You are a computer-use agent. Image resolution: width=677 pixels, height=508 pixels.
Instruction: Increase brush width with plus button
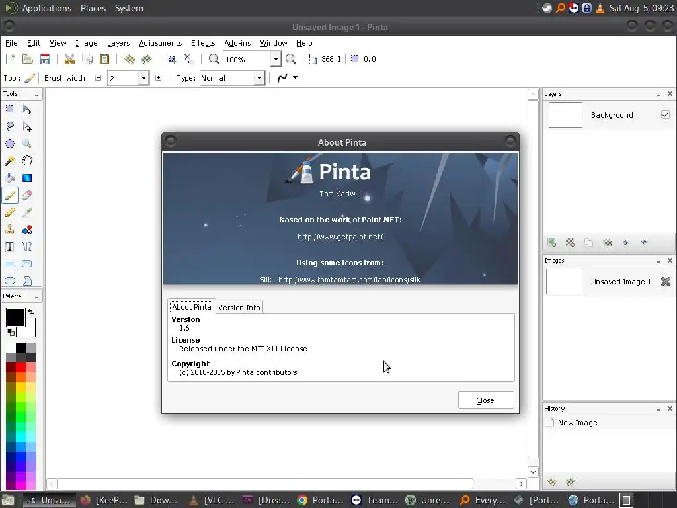coord(159,78)
